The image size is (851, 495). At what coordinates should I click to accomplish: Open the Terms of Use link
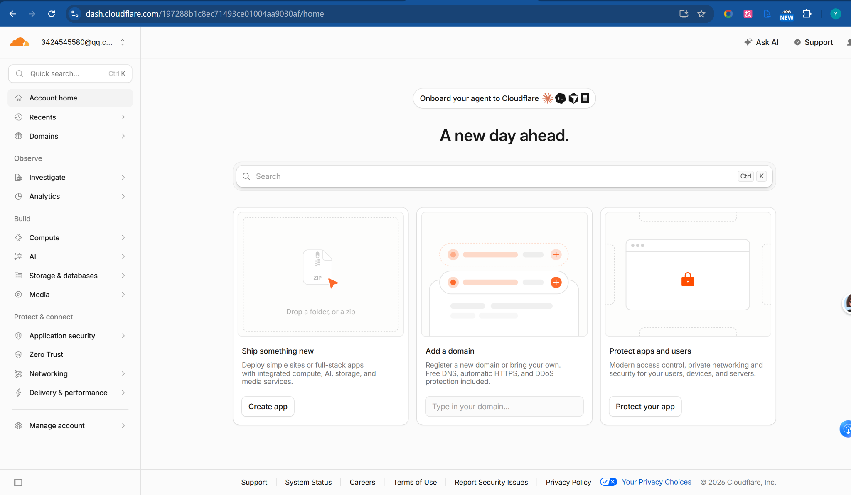tap(415, 482)
